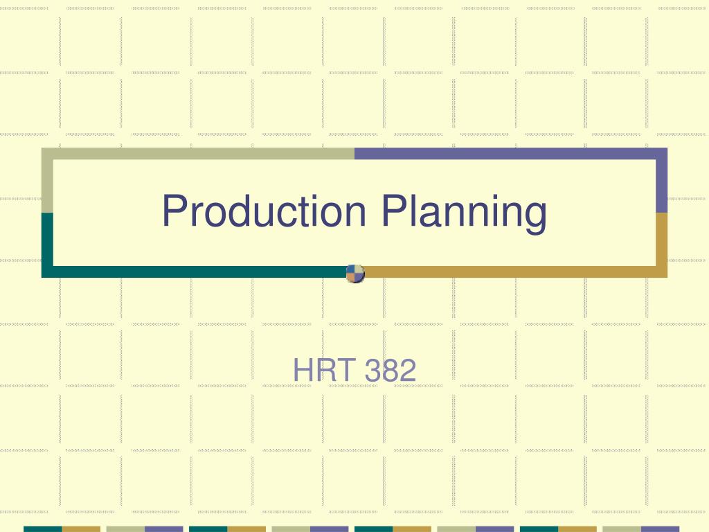The height and width of the screenshot is (532, 709).
Task: Click the teal bottom border of the title frame
Action: (195, 272)
